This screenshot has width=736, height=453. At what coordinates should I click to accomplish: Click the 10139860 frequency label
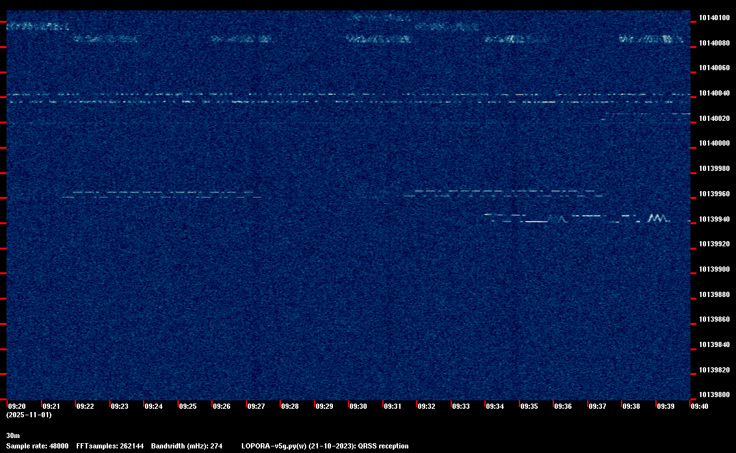point(715,319)
